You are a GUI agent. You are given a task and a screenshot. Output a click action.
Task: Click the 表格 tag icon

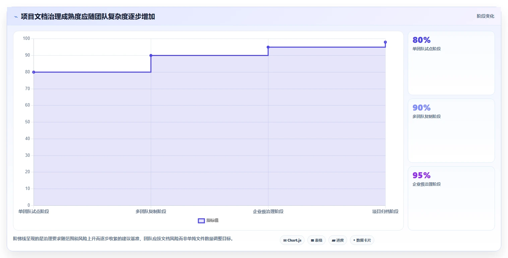[x=312, y=240]
